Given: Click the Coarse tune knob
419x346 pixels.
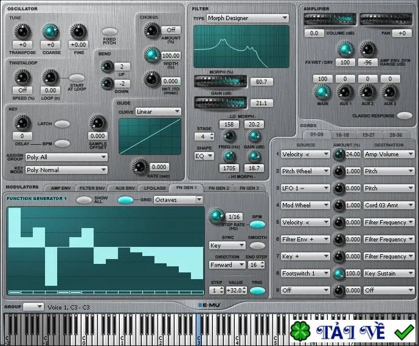Looking at the screenshot, I should pos(50,32).
